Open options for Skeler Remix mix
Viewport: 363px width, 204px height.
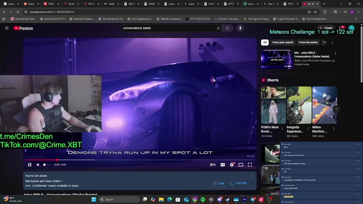point(335,53)
